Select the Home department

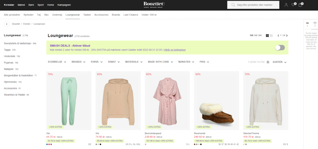coord(51,5)
